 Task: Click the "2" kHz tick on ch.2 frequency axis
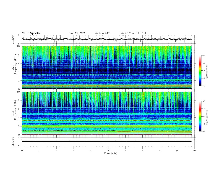[20, 126]
